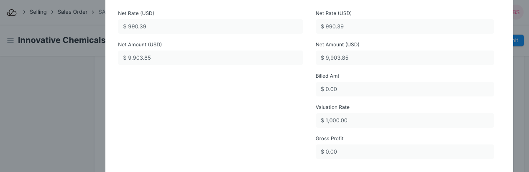Image resolution: width=529 pixels, height=172 pixels.
Task: Click the Valuation Rate field label
Action: tap(332, 107)
